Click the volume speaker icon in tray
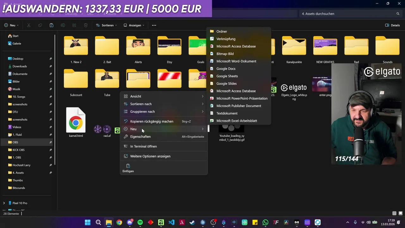Viewport: 405px width, 228px height. tap(369, 222)
